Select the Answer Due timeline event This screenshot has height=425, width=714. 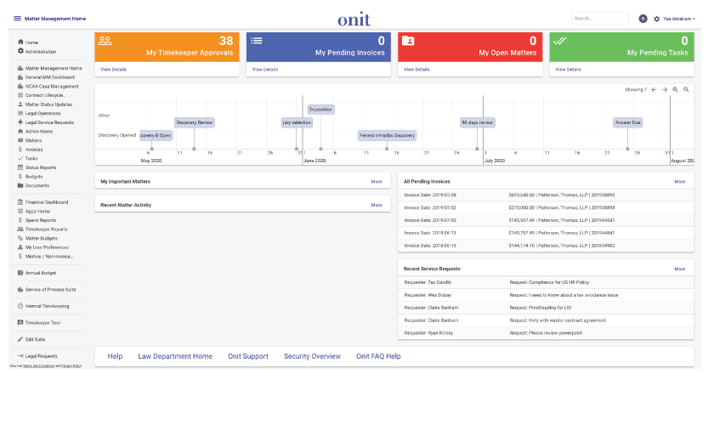pyautogui.click(x=628, y=122)
